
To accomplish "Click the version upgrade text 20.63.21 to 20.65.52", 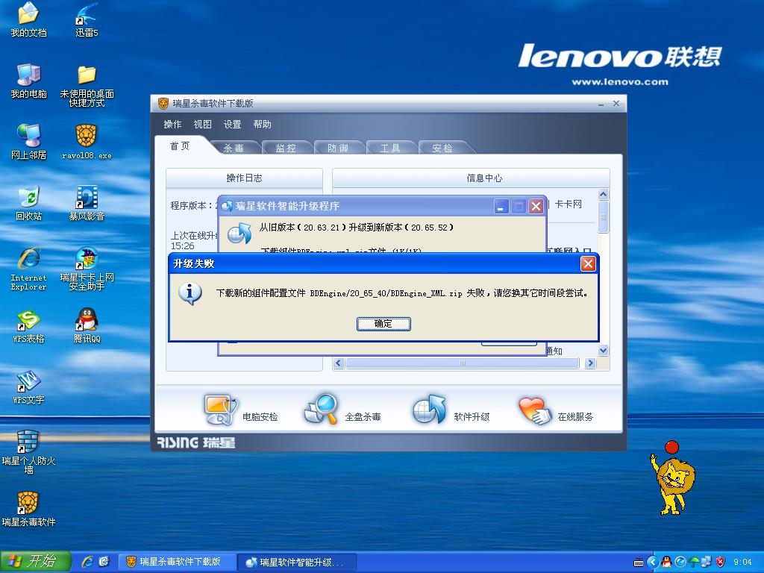I will pyautogui.click(x=357, y=228).
